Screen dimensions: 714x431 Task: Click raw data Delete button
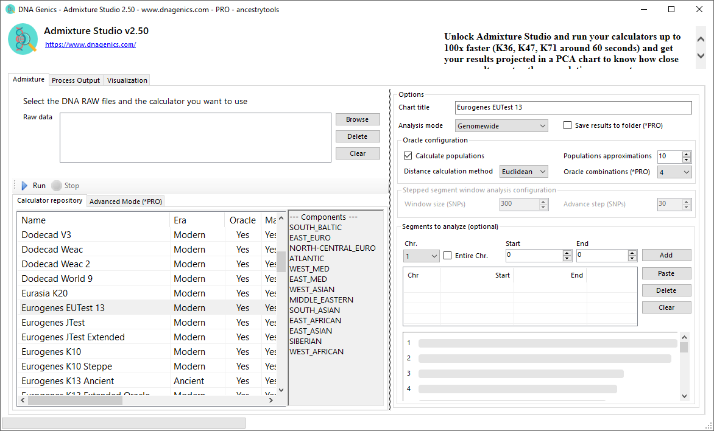358,136
